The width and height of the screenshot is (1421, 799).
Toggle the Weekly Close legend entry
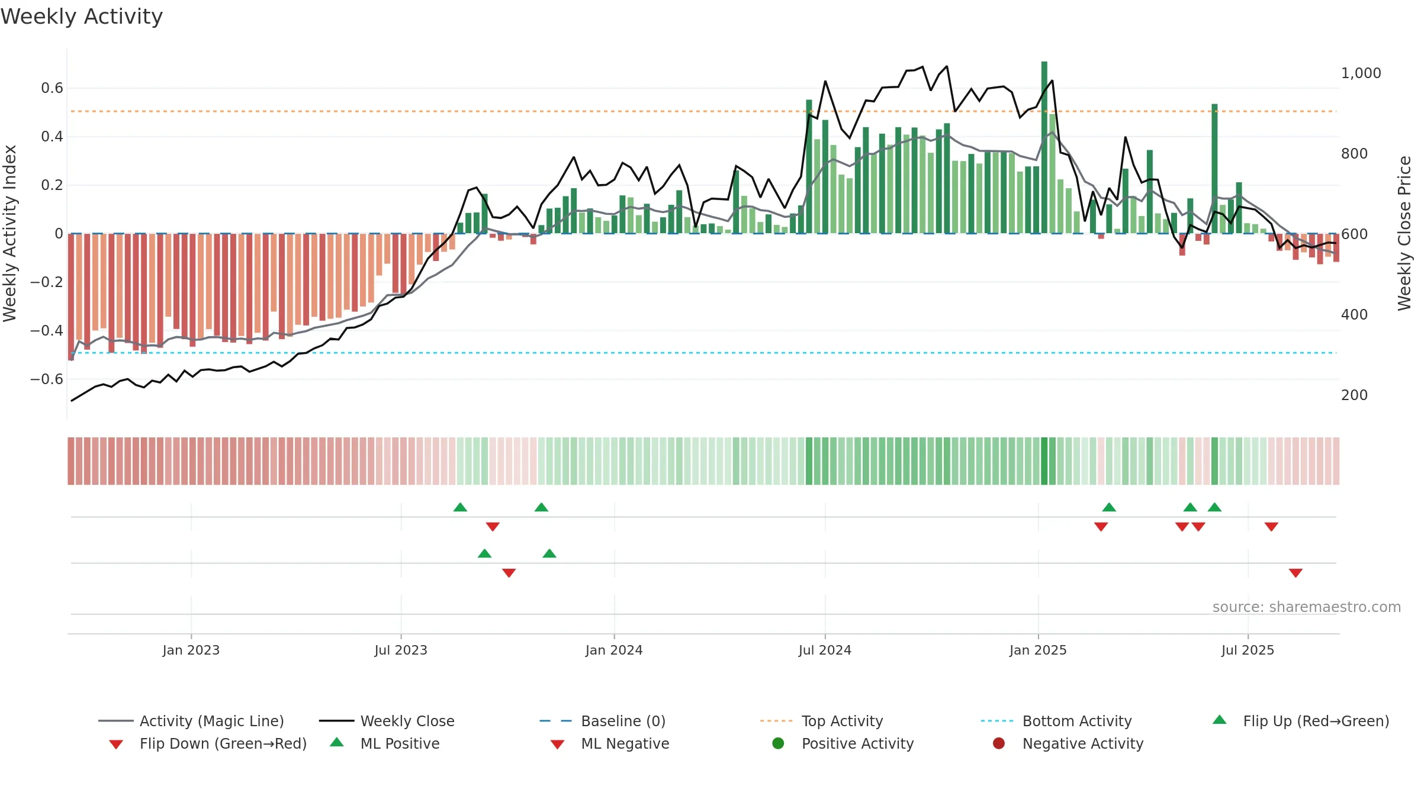tap(387, 721)
